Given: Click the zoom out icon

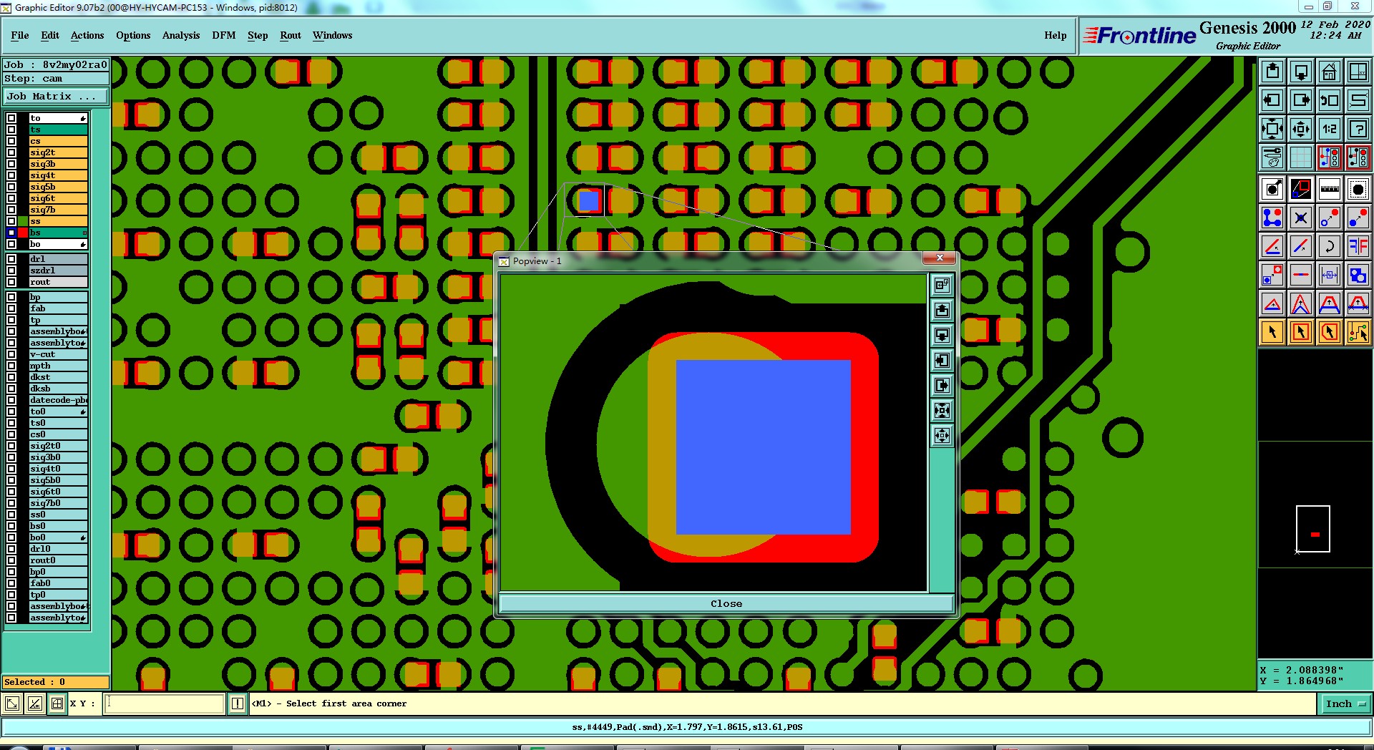Looking at the screenshot, I should point(1301,129).
